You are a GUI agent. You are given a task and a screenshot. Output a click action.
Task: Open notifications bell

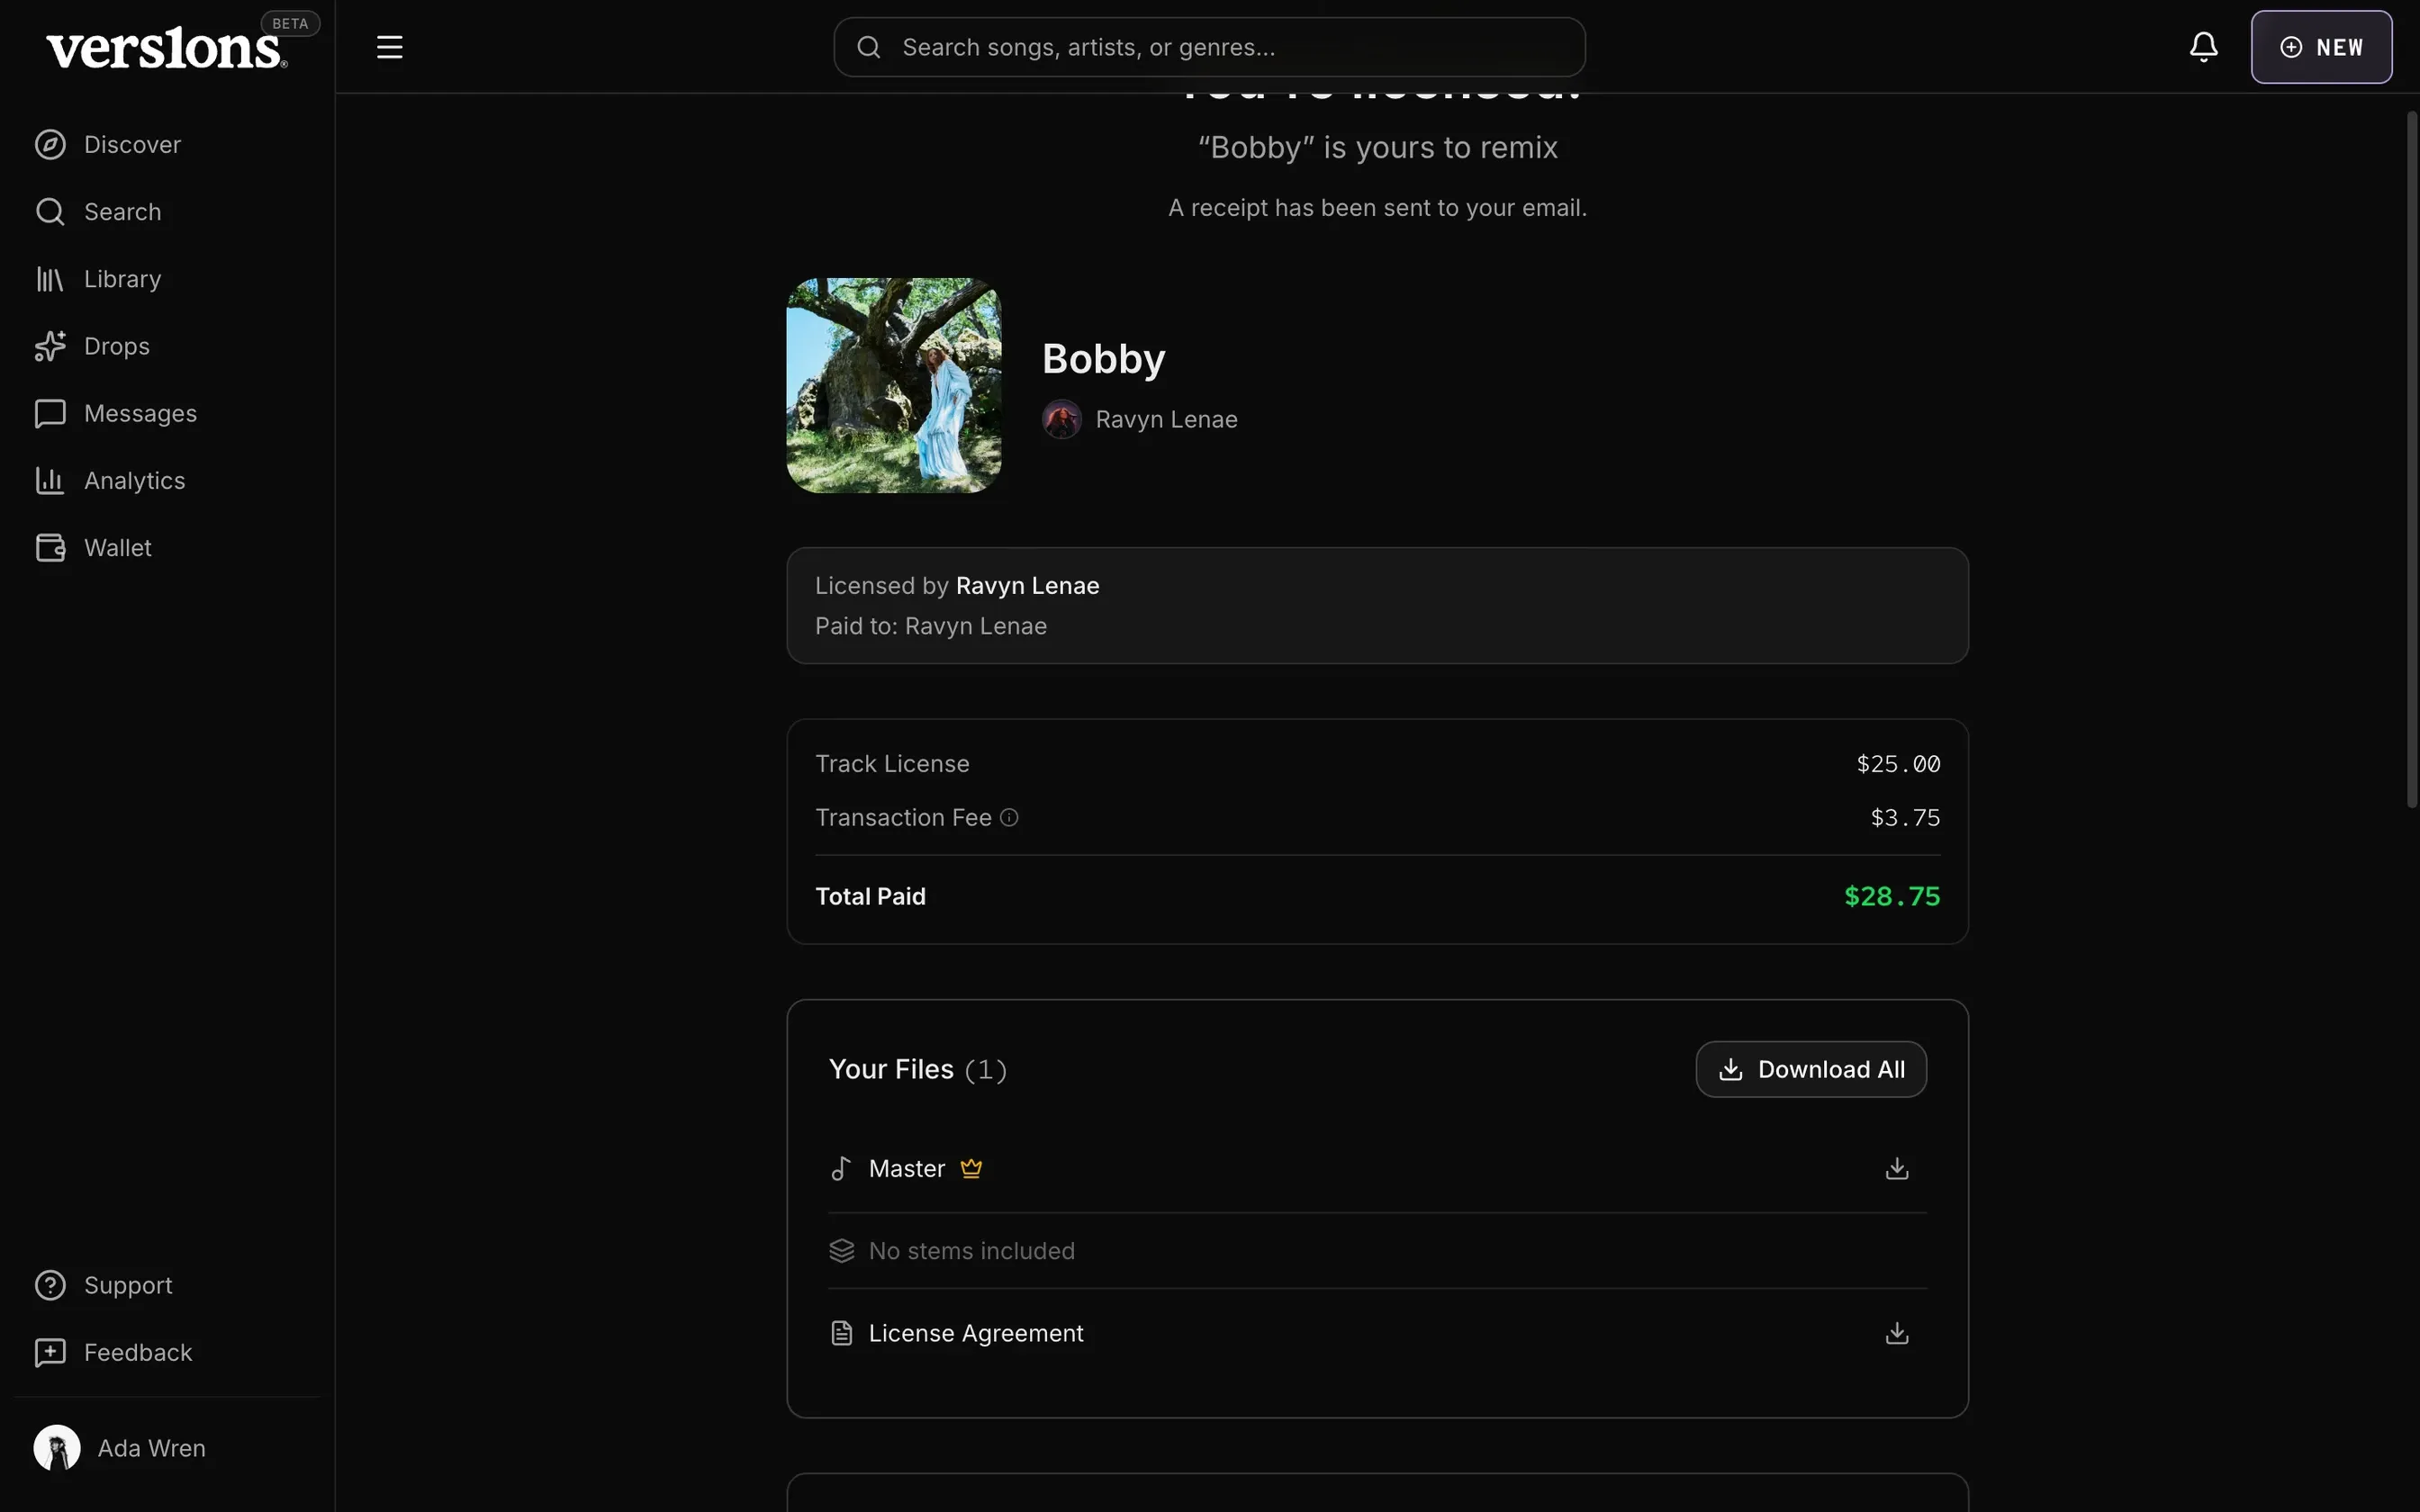pyautogui.click(x=2203, y=47)
